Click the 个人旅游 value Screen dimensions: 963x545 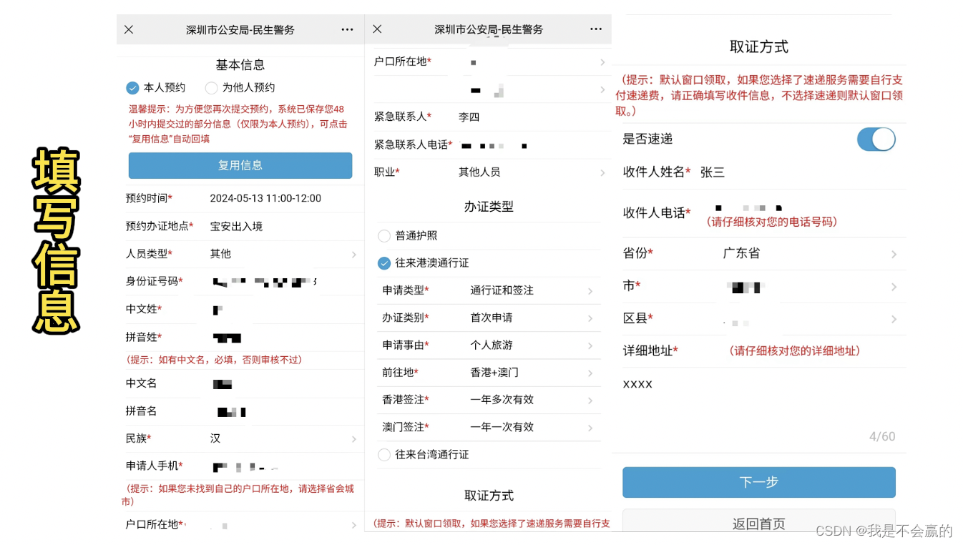[x=492, y=345]
